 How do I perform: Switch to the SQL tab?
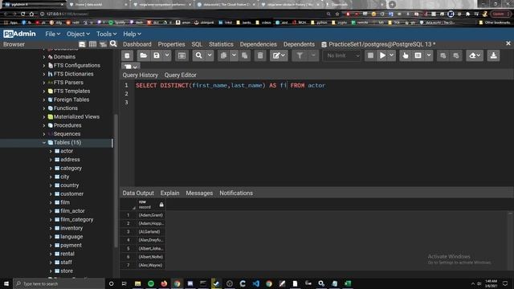pos(197,44)
